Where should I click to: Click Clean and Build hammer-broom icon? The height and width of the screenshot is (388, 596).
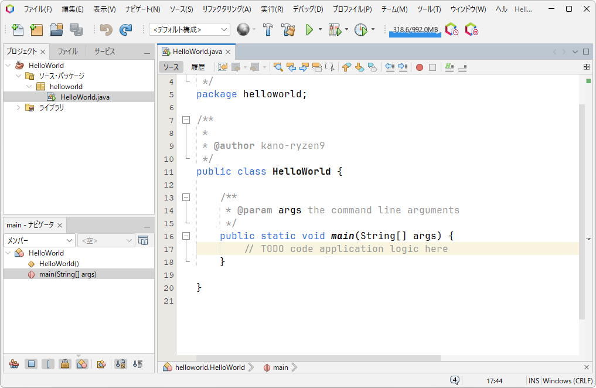tap(288, 29)
